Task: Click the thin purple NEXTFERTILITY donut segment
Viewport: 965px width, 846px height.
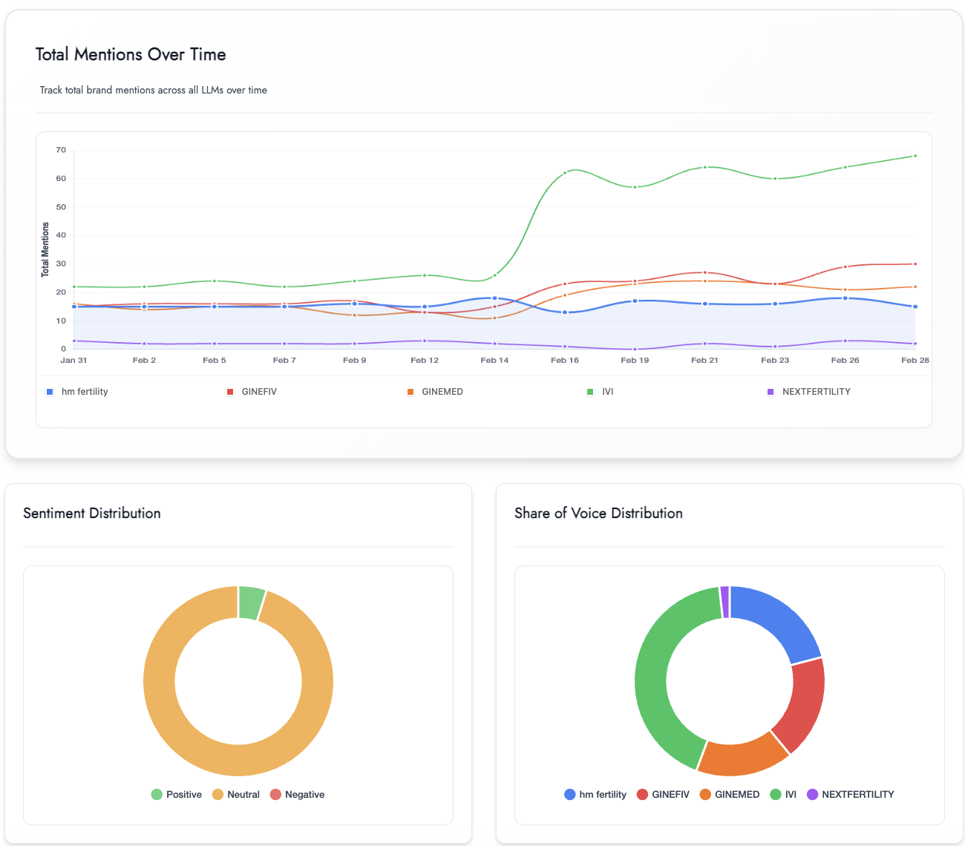Action: [725, 602]
